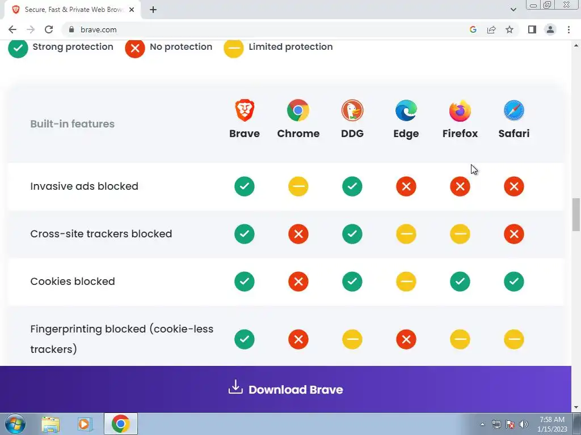View site security lock information
This screenshot has height=435, width=581.
71,29
